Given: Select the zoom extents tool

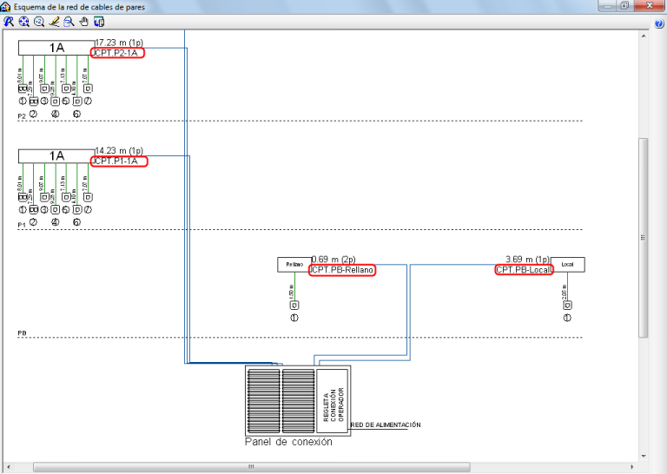Looking at the screenshot, I should [x=23, y=22].
